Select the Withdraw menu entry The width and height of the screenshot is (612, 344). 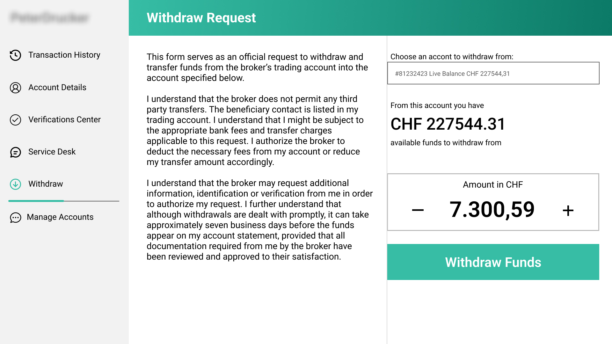click(46, 184)
